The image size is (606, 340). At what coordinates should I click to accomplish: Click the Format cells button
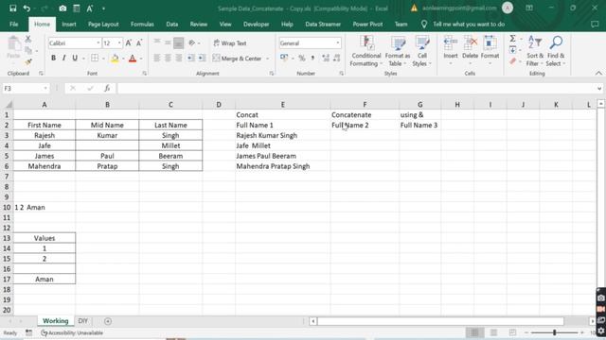490,50
